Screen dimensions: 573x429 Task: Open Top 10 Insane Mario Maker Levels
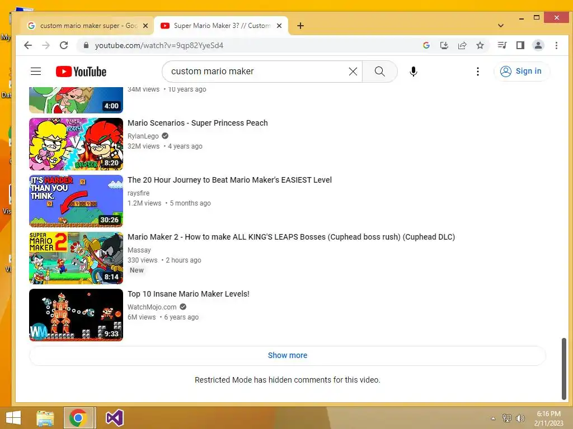click(x=189, y=294)
